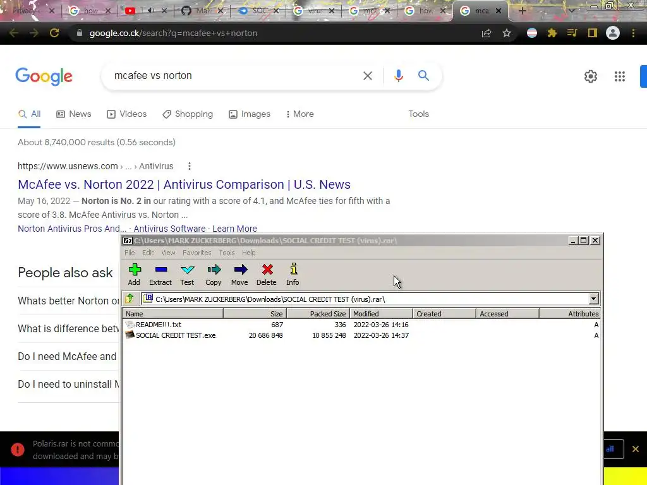Switch to Images search results
Screen dimensions: 647x485
point(250,114)
